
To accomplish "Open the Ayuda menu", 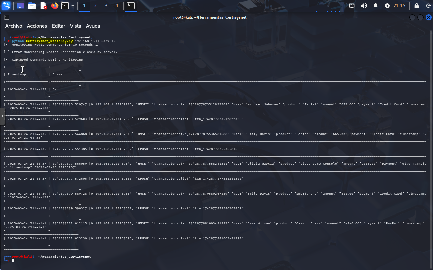I will [93, 26].
